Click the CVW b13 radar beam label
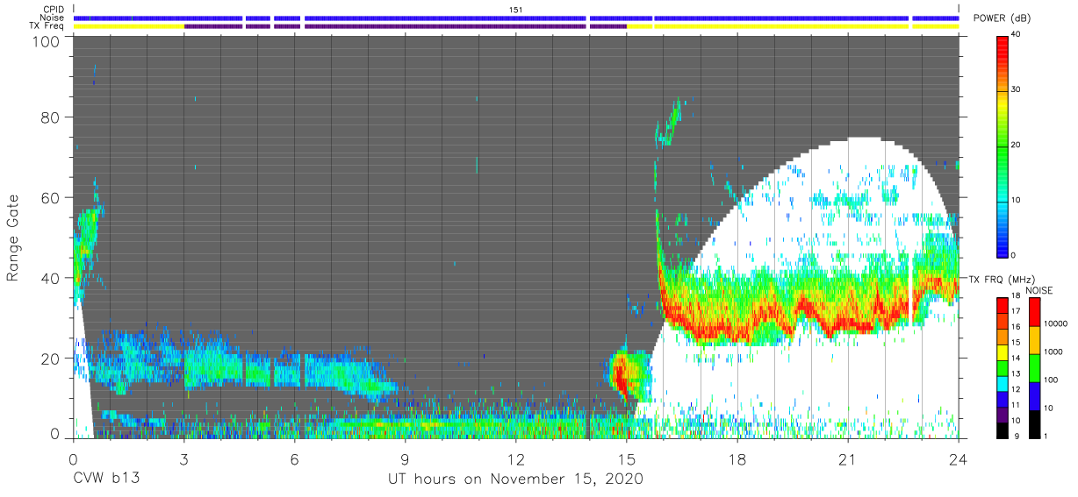Viewport: 1078px width, 497px height. click(x=107, y=479)
